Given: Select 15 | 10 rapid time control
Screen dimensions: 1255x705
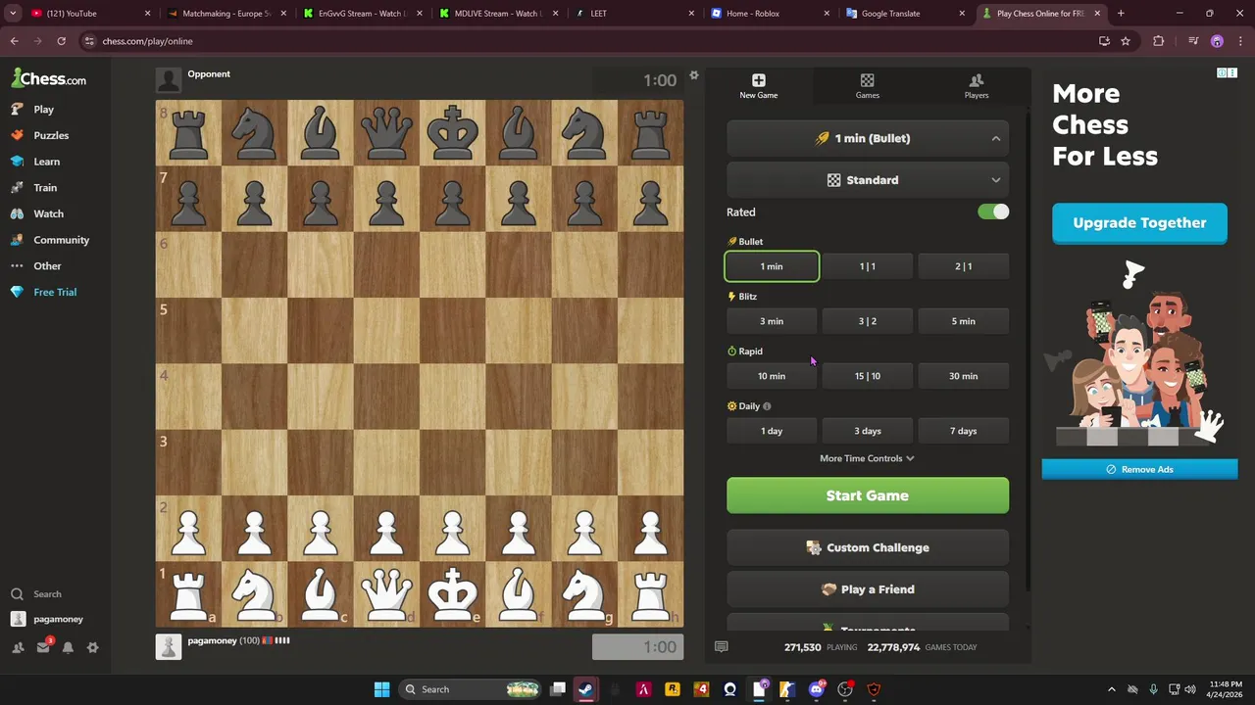Looking at the screenshot, I should pyautogui.click(x=868, y=376).
